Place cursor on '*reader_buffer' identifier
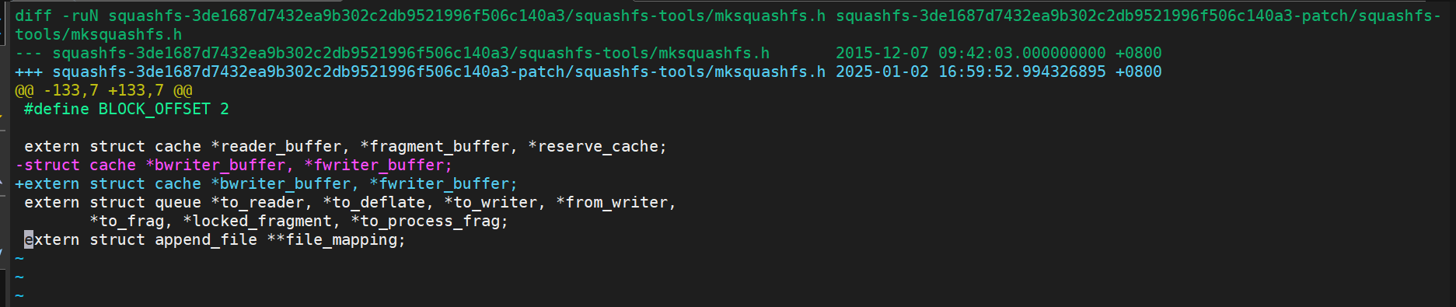 (276, 146)
